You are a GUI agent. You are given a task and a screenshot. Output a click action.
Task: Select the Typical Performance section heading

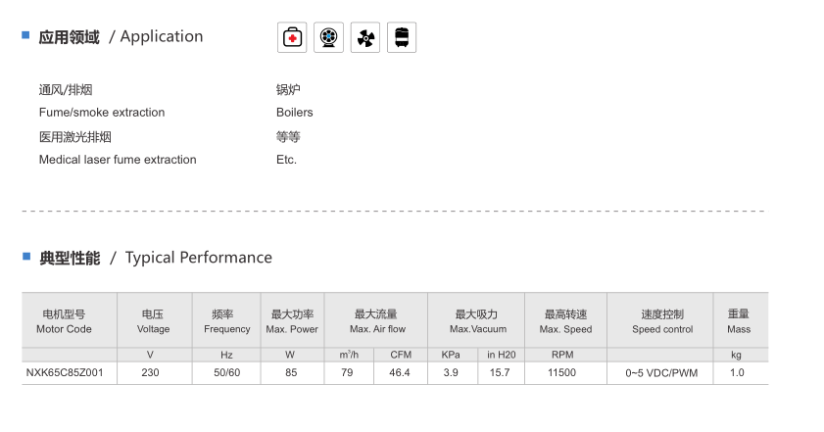[x=156, y=258]
